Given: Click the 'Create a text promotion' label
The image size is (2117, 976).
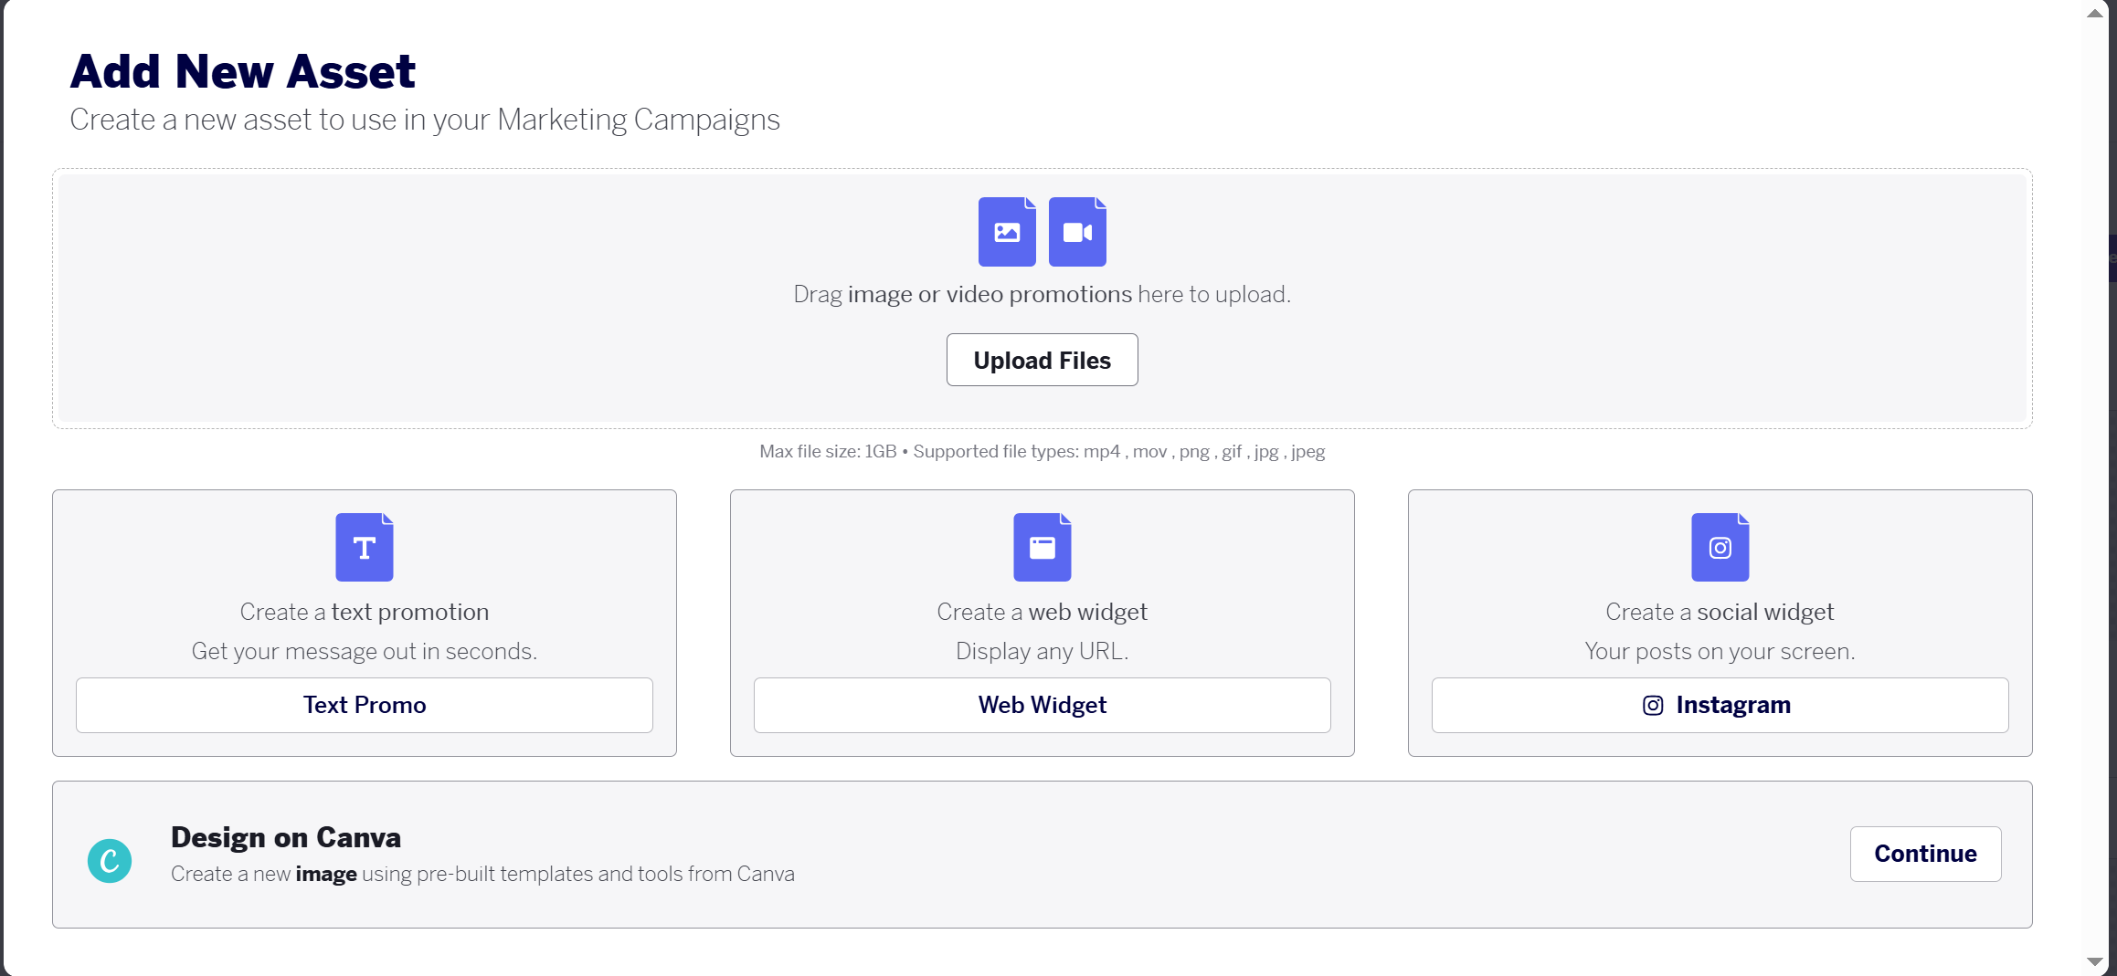Looking at the screenshot, I should click(x=365, y=612).
